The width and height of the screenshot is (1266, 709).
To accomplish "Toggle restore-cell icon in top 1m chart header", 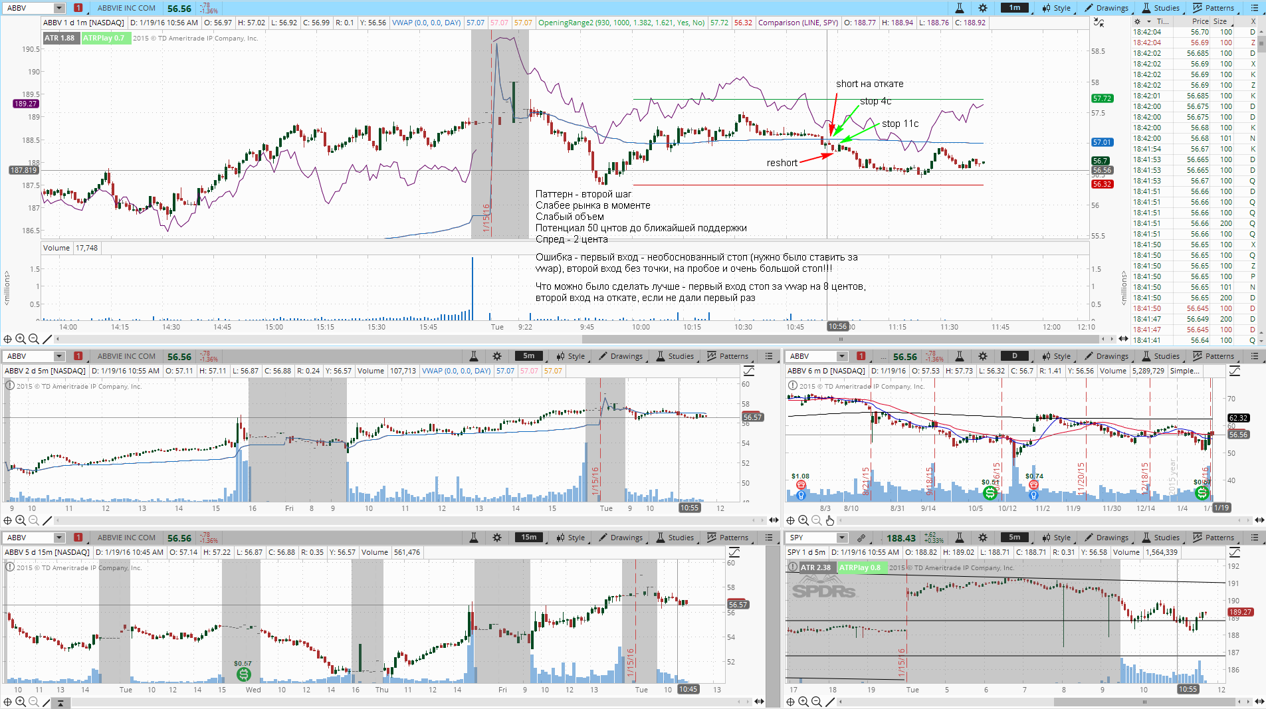I will [1099, 23].
